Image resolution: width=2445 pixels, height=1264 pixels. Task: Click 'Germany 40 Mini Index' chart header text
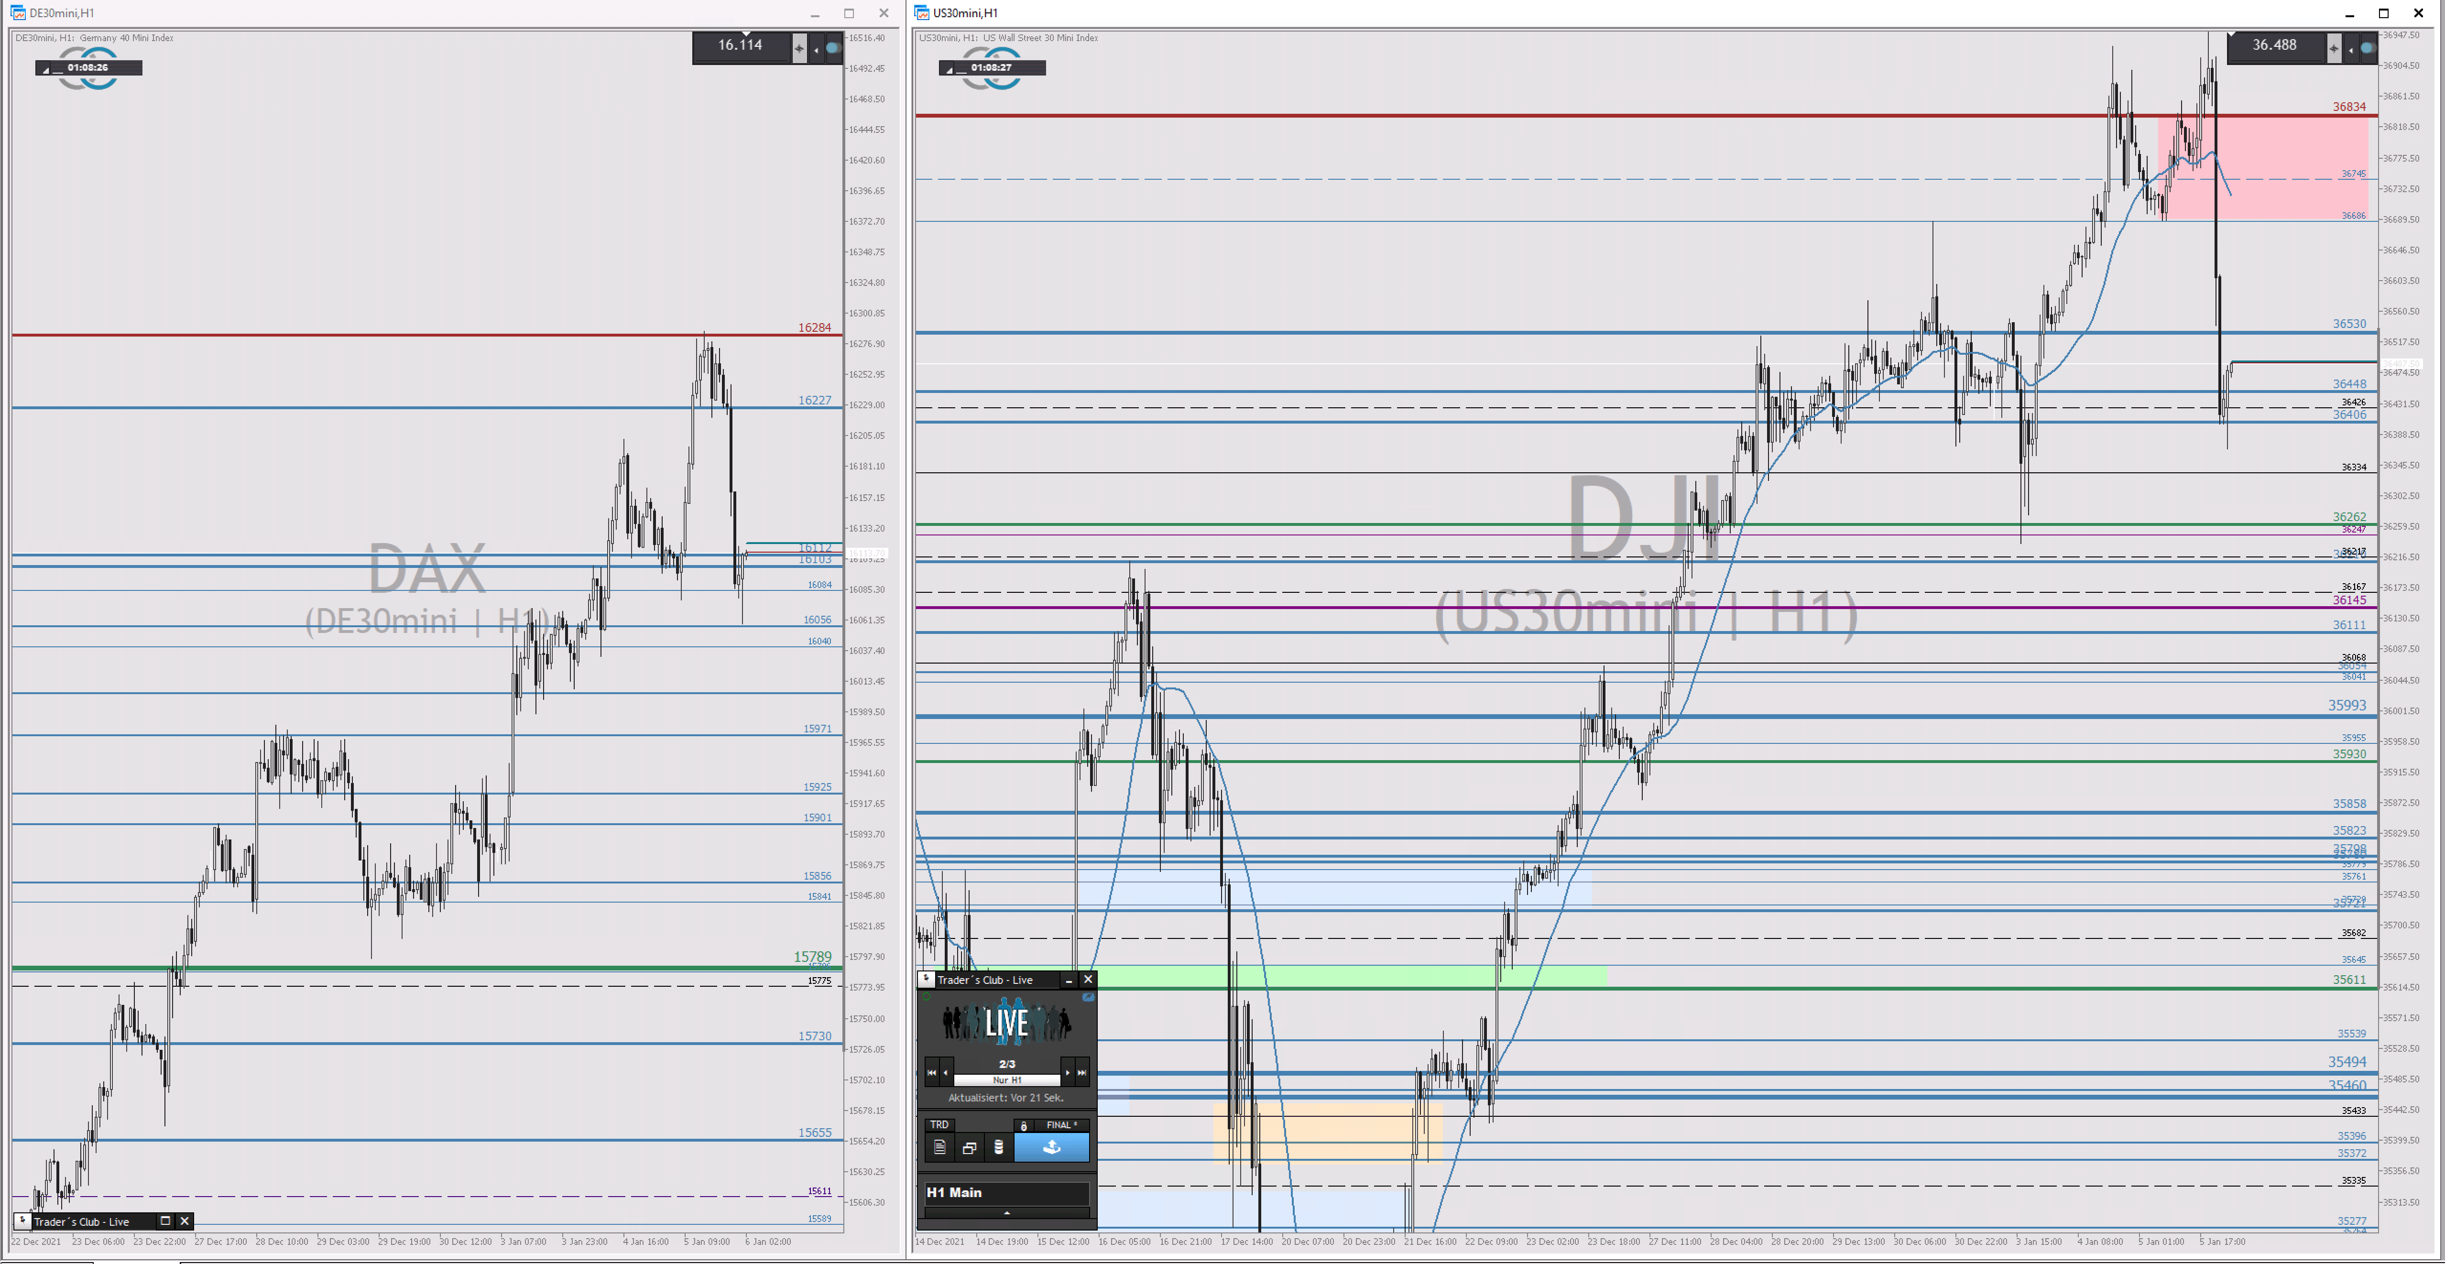tap(126, 38)
